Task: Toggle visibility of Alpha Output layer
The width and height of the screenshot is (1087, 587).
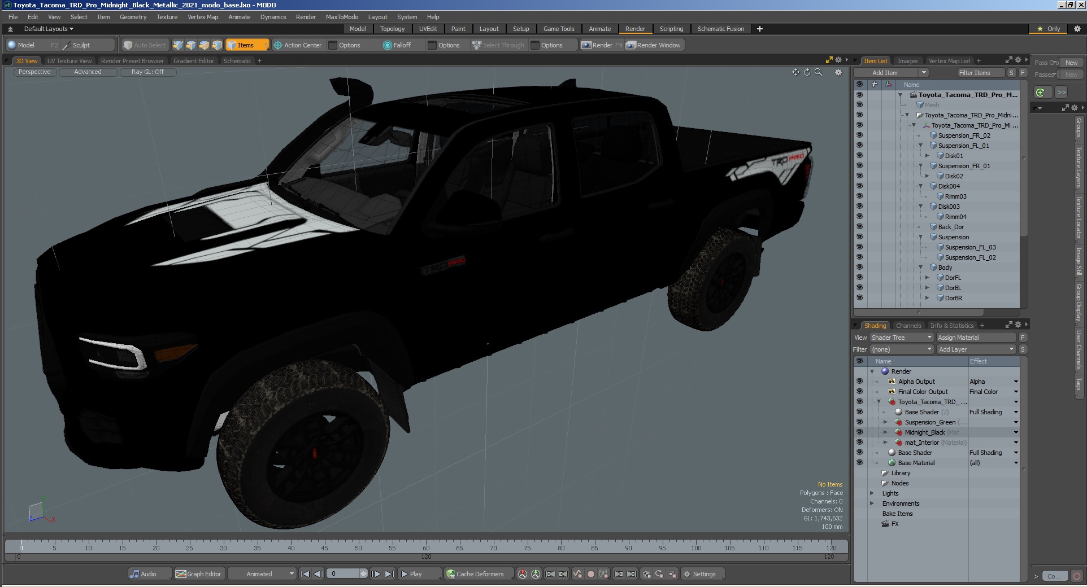Action: (x=859, y=382)
